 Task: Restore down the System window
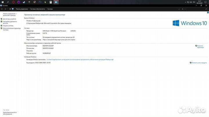(x=201, y=5)
